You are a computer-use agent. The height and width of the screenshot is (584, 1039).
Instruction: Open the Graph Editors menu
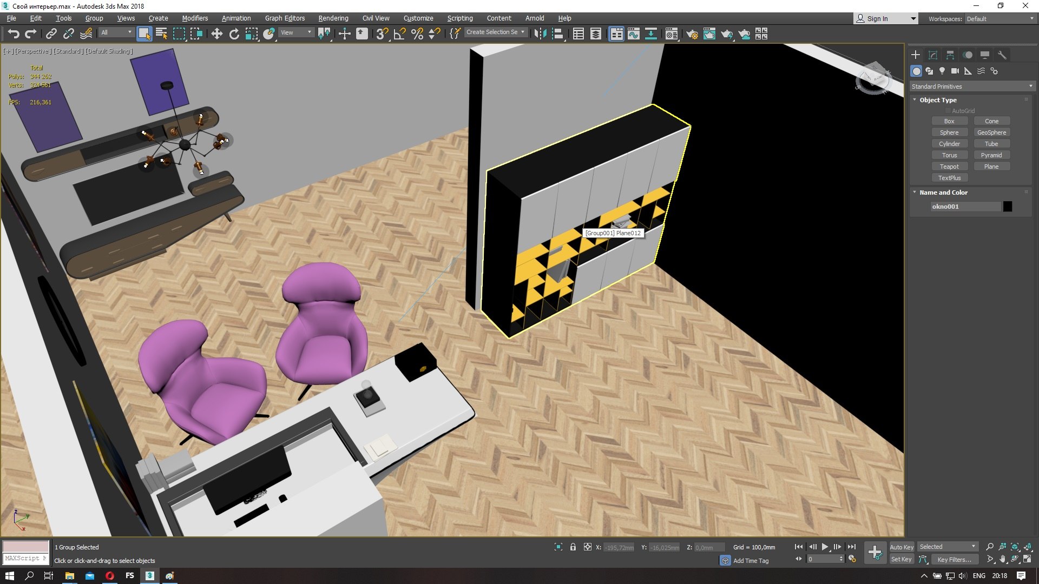[285, 18]
